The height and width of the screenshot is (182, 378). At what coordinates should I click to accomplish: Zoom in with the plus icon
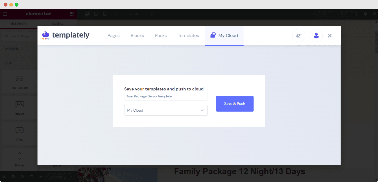[x=145, y=14]
